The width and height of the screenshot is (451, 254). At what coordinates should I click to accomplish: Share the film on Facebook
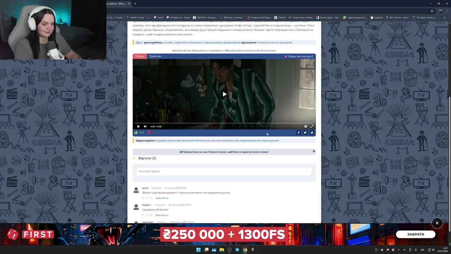click(x=299, y=133)
